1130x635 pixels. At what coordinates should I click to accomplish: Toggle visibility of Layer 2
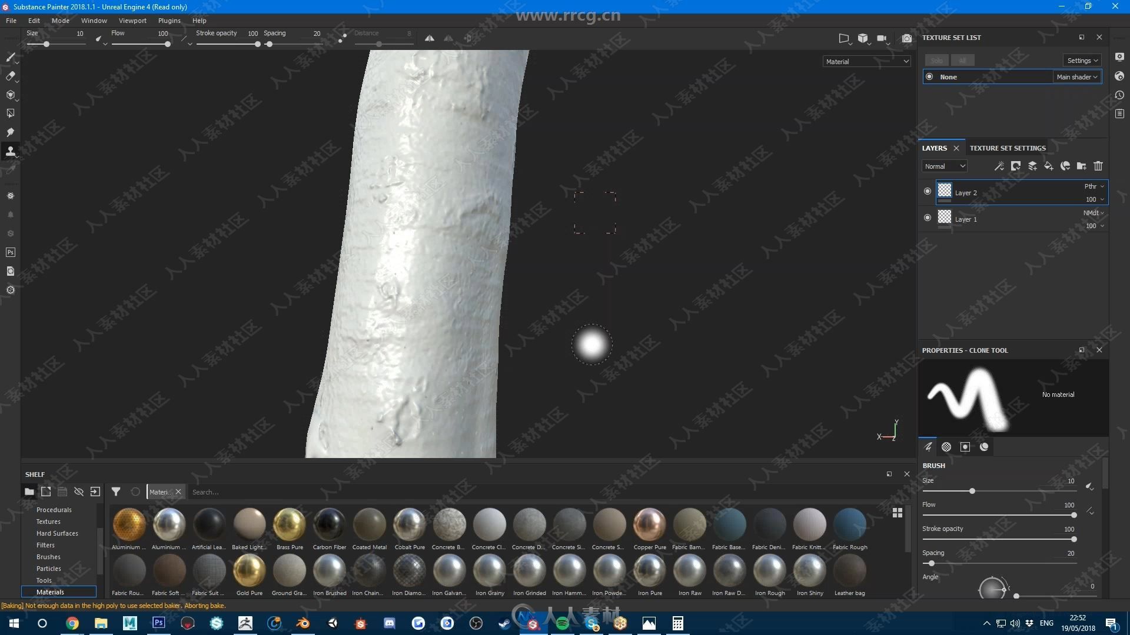[x=928, y=192]
